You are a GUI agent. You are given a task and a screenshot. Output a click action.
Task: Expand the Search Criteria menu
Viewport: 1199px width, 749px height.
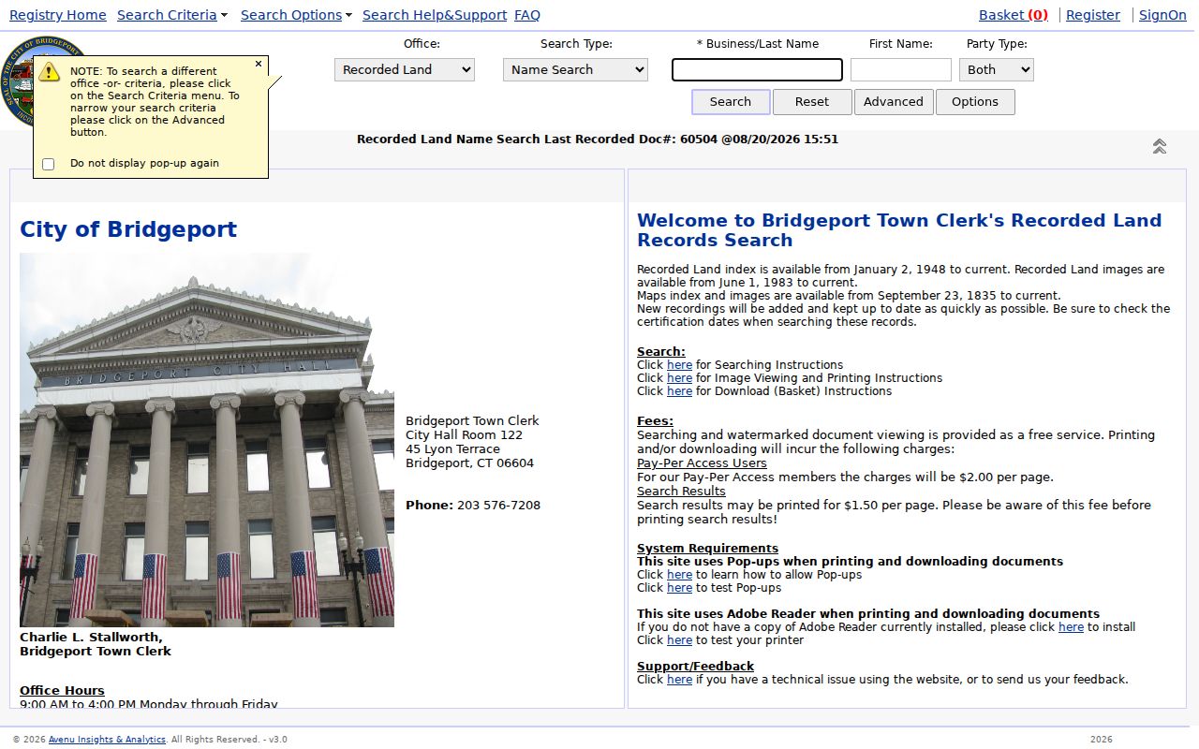(172, 15)
